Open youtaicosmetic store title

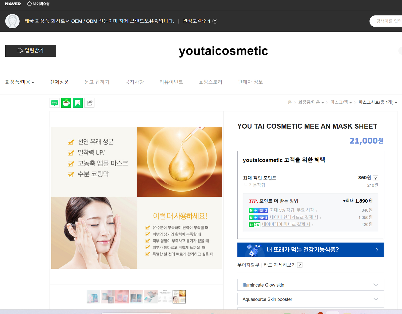click(x=223, y=51)
